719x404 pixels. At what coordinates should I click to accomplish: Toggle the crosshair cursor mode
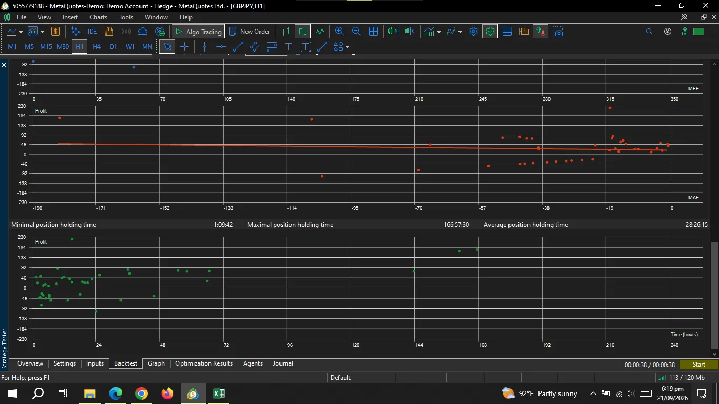click(x=184, y=47)
